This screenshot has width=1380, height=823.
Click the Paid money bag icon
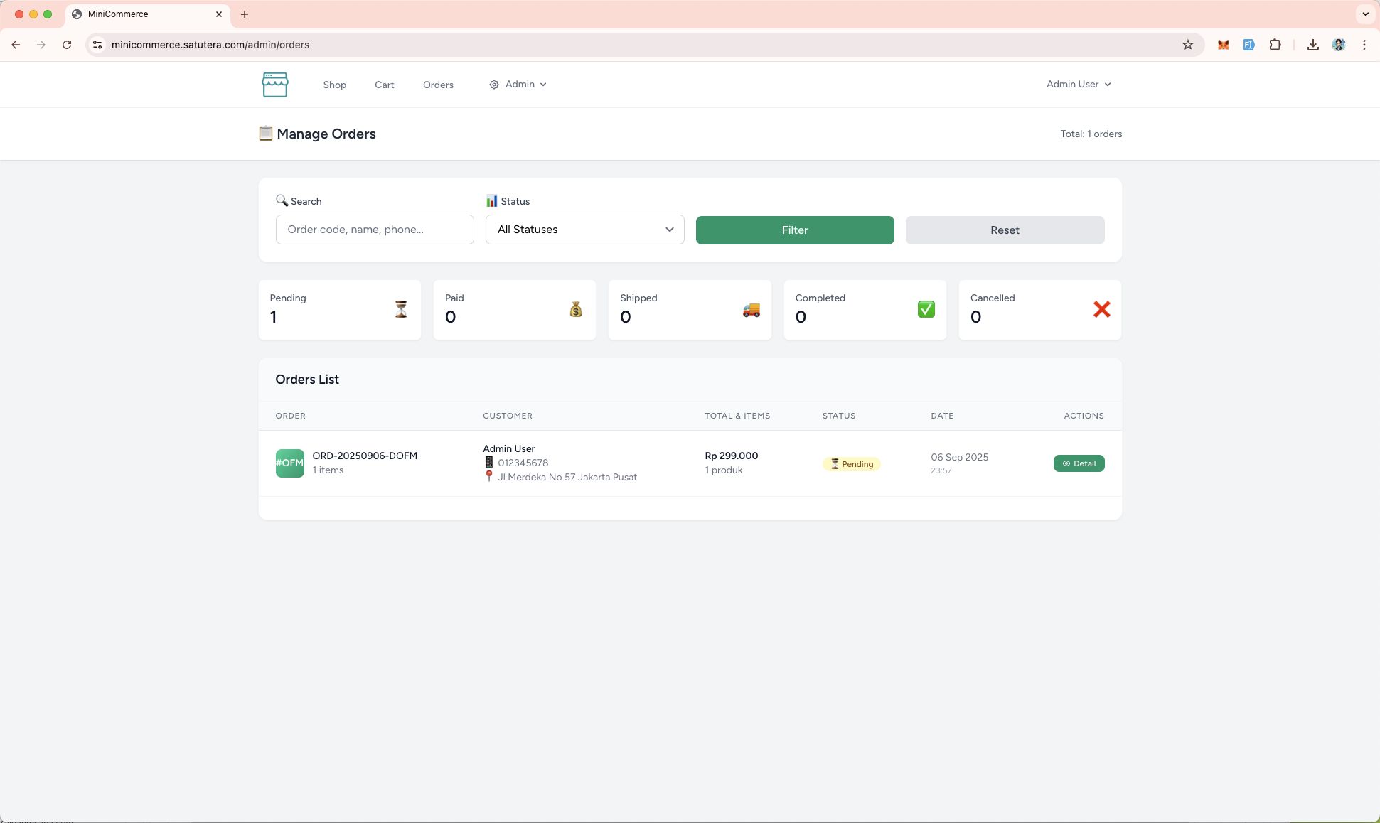576,309
